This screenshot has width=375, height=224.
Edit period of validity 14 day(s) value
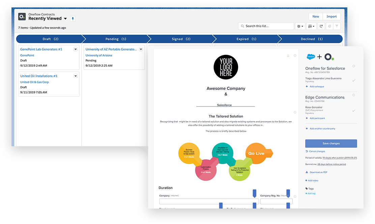point(340,158)
